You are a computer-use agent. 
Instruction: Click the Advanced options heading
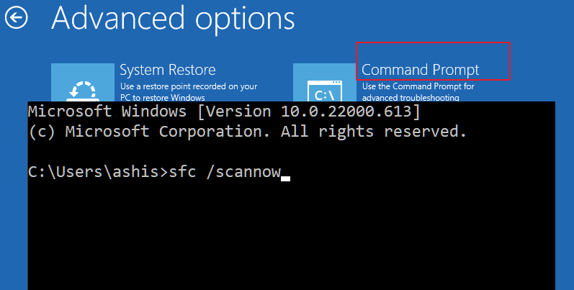pos(173,18)
